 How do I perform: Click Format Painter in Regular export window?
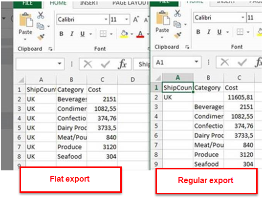(x=178, y=35)
